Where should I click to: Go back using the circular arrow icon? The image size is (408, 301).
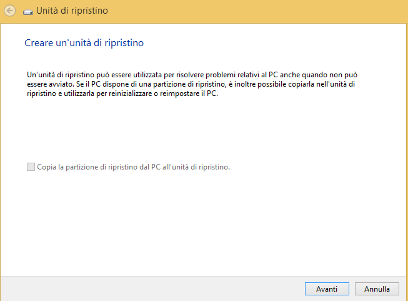click(x=9, y=11)
